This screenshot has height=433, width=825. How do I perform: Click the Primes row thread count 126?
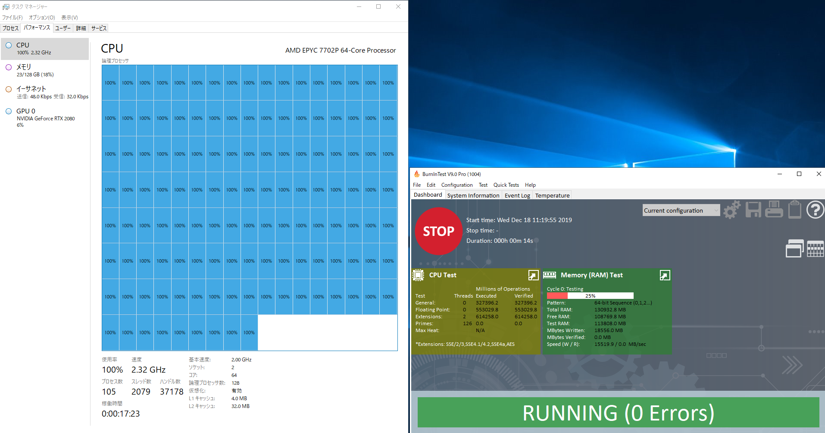point(467,323)
